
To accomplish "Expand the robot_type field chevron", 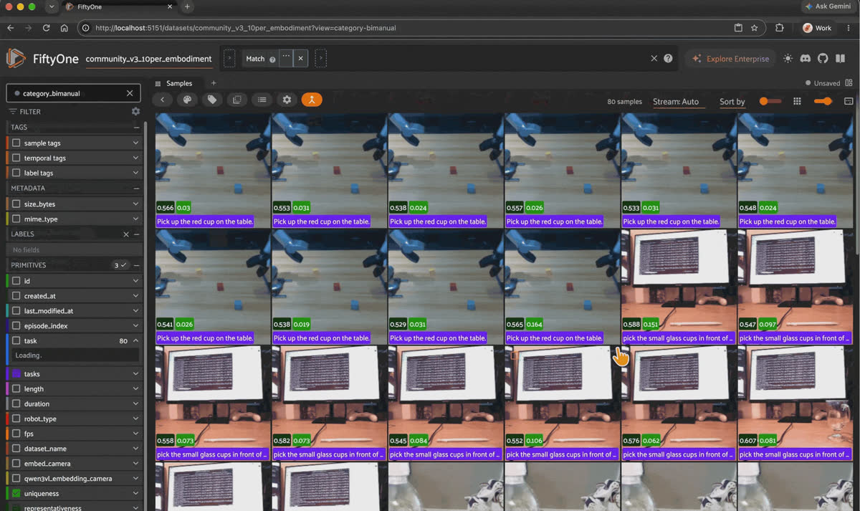I will 135,419.
